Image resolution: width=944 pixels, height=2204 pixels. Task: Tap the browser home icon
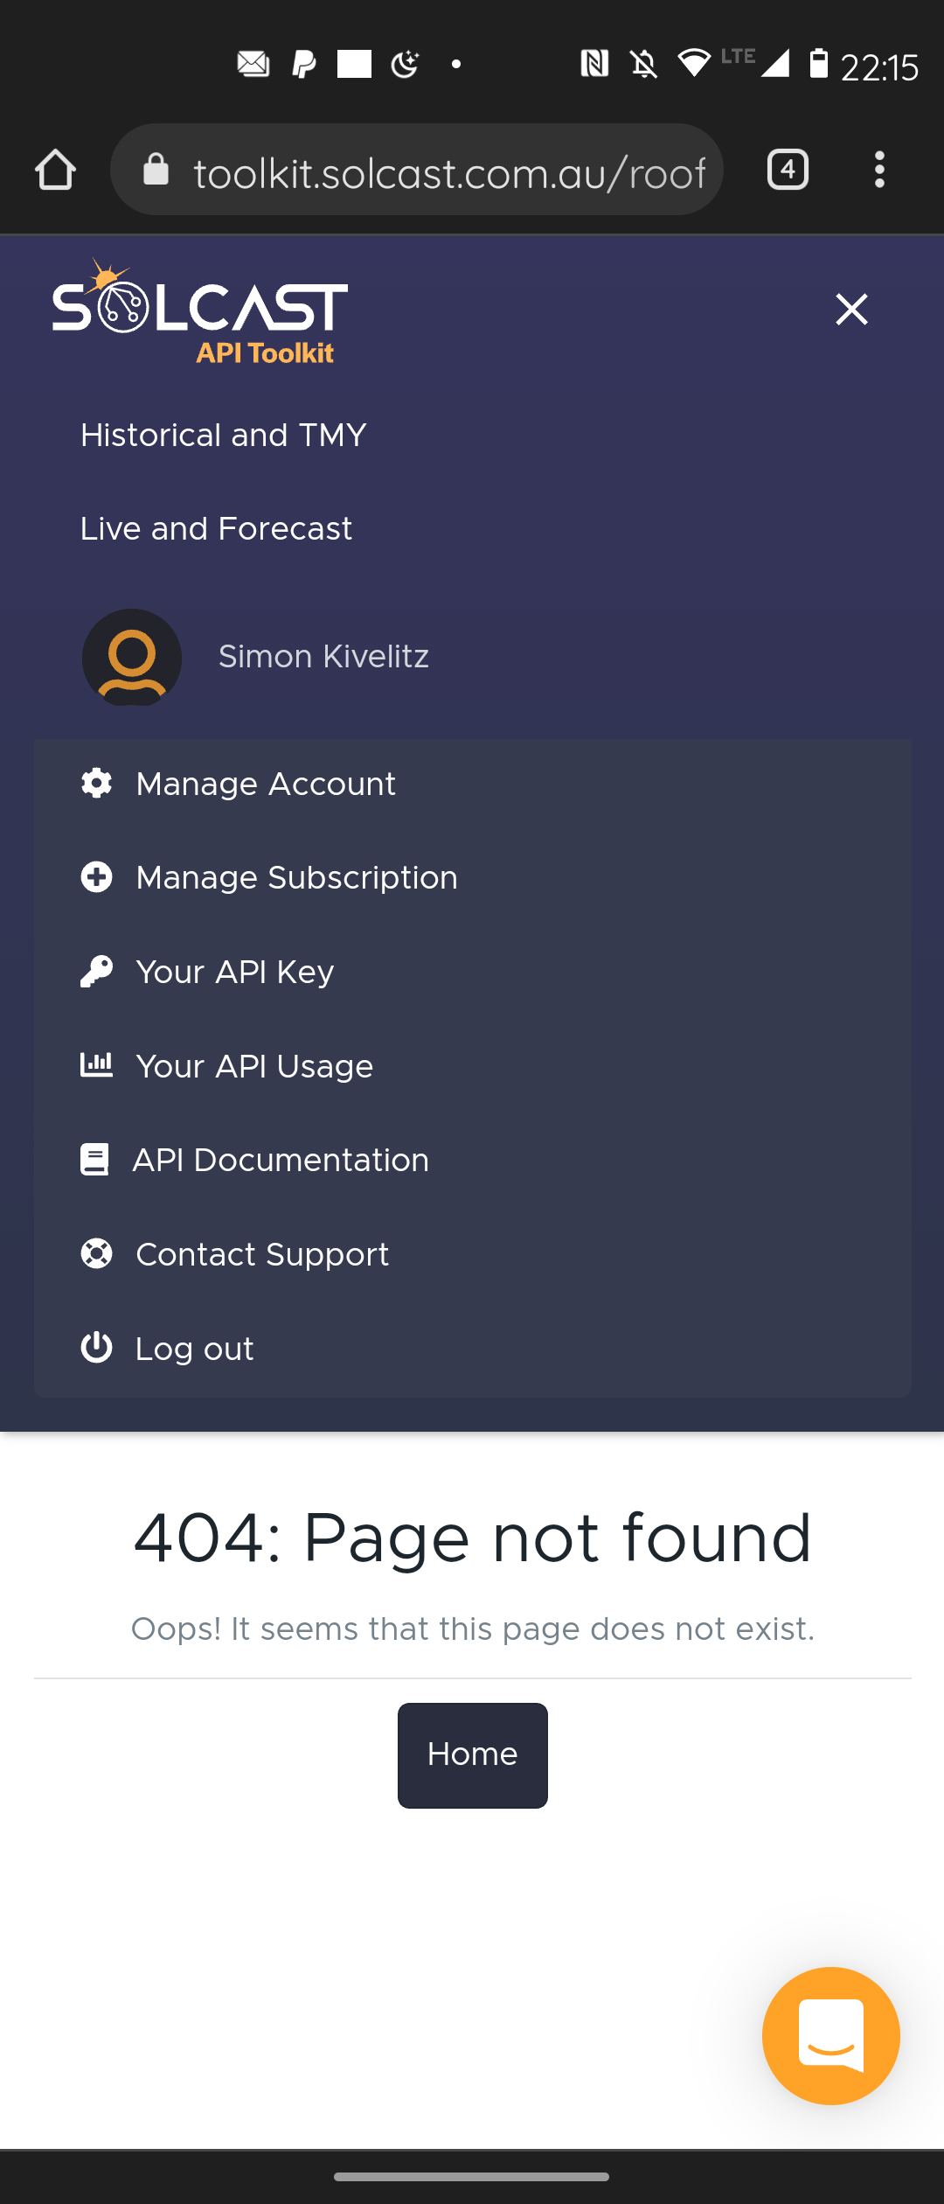(55, 170)
